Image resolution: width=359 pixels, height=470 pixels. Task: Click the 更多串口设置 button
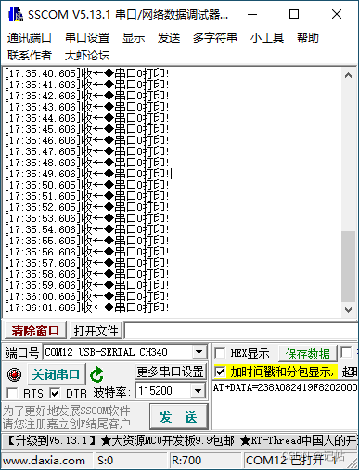[171, 372]
